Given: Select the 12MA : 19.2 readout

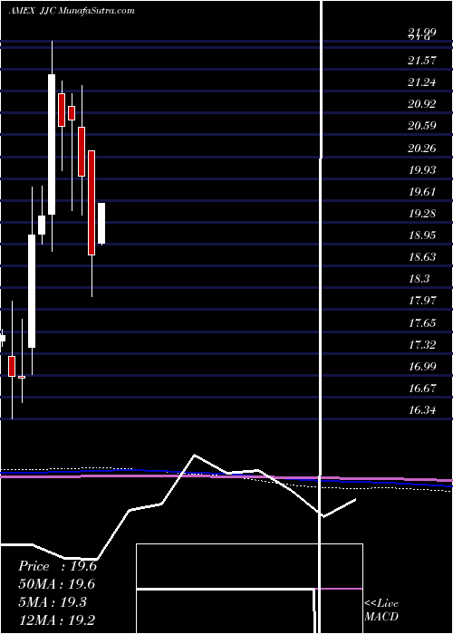Looking at the screenshot, I should 57,620.
